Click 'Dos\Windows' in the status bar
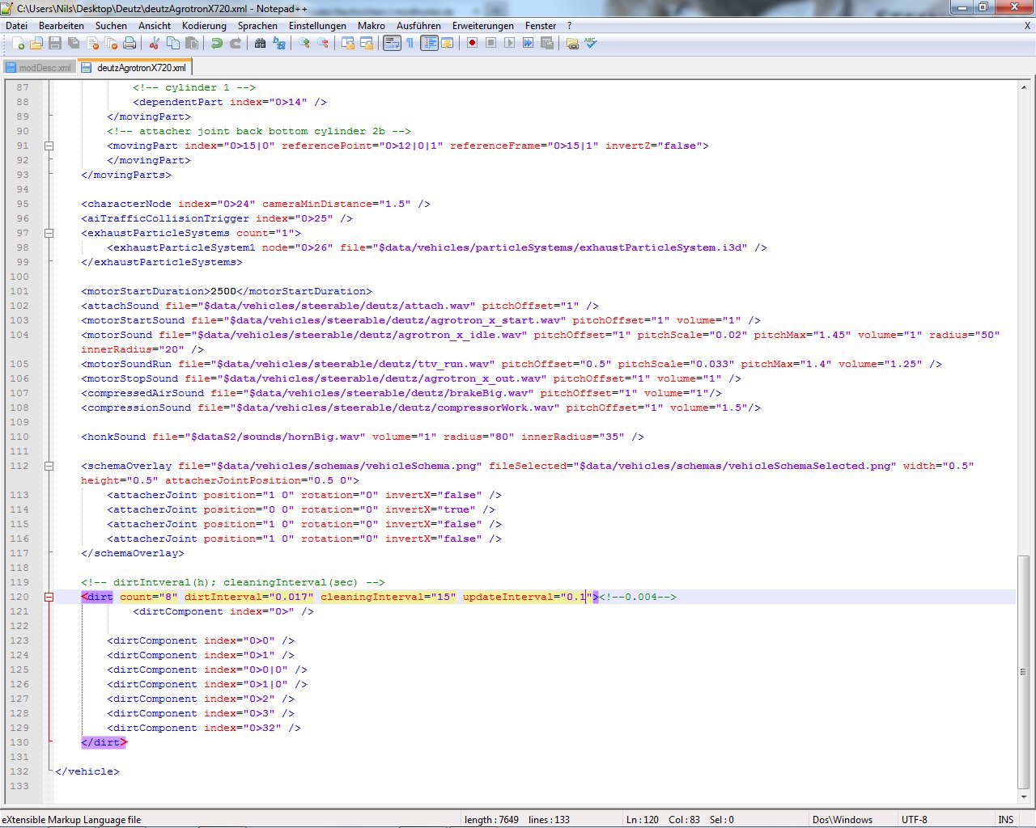Screen dimensions: 1036x828 coord(843,820)
